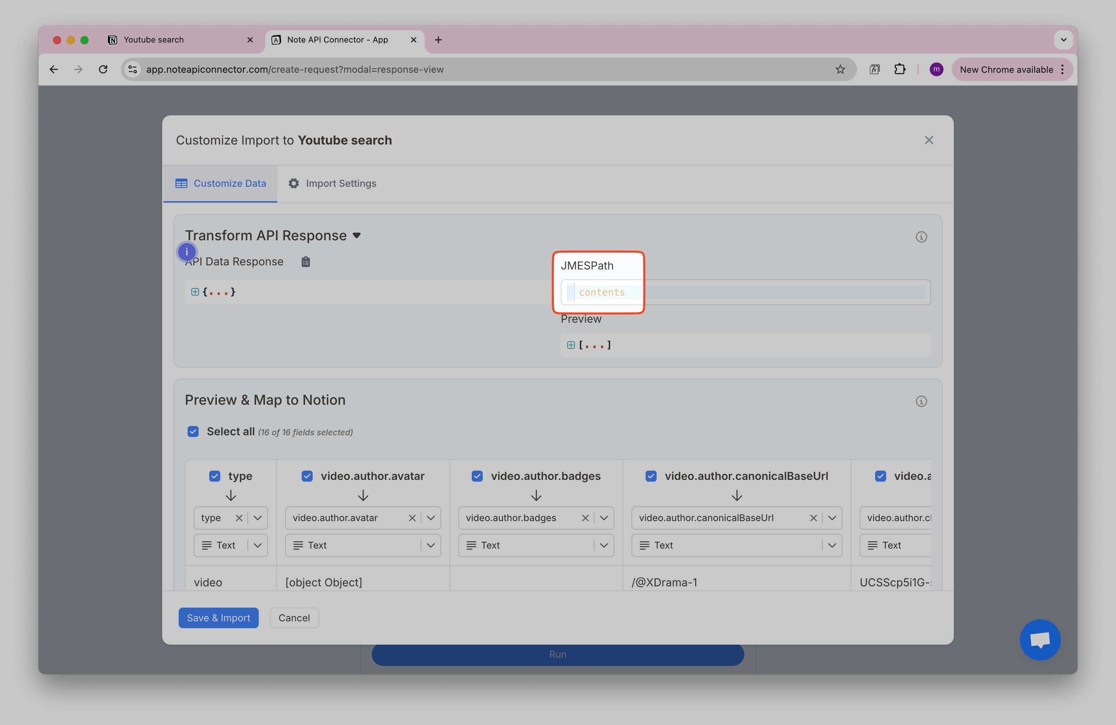Switch to the Import Settings tab
Image resolution: width=1116 pixels, height=725 pixels.
coord(333,184)
